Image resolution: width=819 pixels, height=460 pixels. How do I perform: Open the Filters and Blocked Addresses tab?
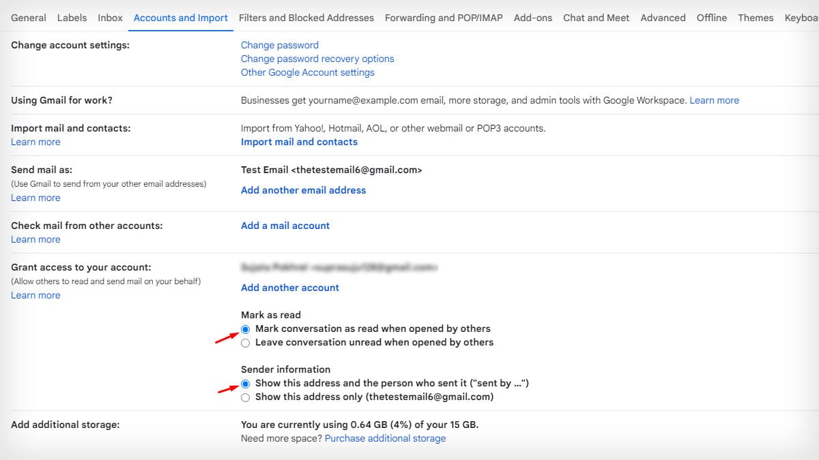coord(306,18)
